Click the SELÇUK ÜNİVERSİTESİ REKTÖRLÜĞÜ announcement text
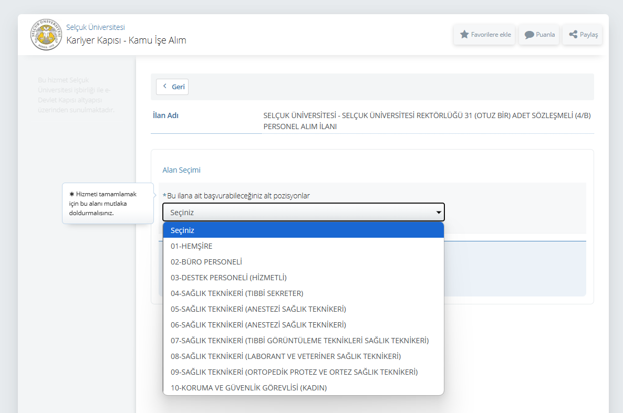This screenshot has height=413, width=623. click(x=427, y=121)
